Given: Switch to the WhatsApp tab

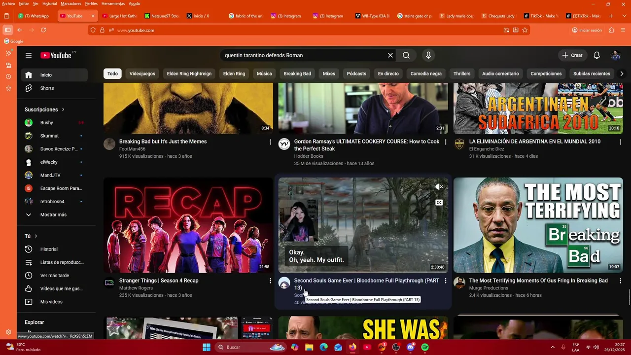Looking at the screenshot, I should tap(35, 16).
